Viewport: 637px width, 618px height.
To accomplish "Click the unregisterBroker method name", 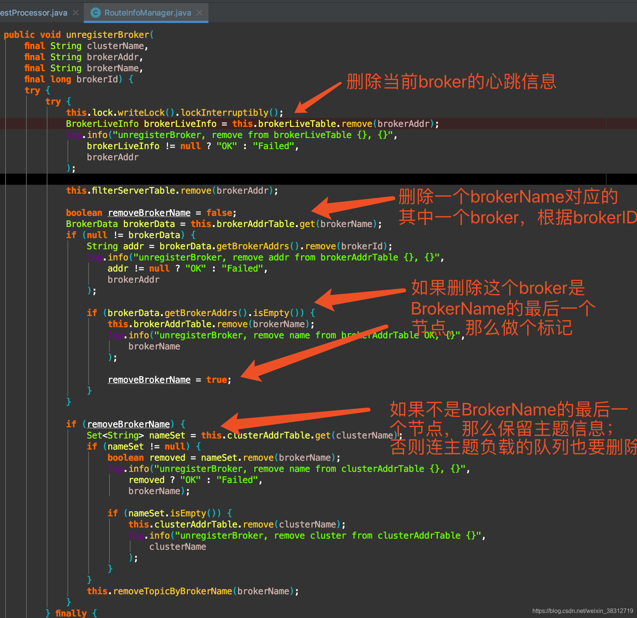I will coord(108,34).
